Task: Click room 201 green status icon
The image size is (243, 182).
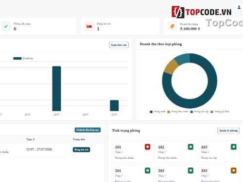Action: click(x=147, y=170)
